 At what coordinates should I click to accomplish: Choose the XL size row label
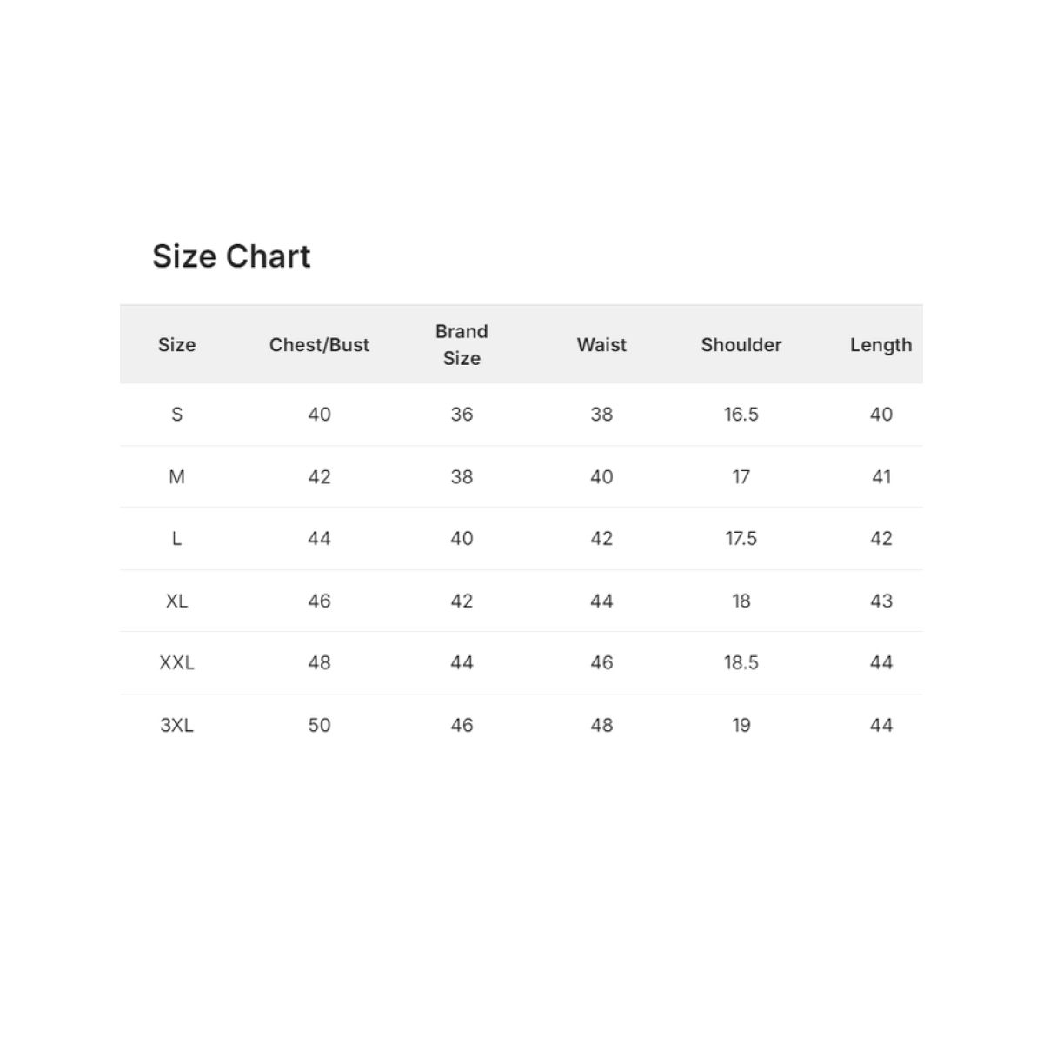(x=176, y=601)
